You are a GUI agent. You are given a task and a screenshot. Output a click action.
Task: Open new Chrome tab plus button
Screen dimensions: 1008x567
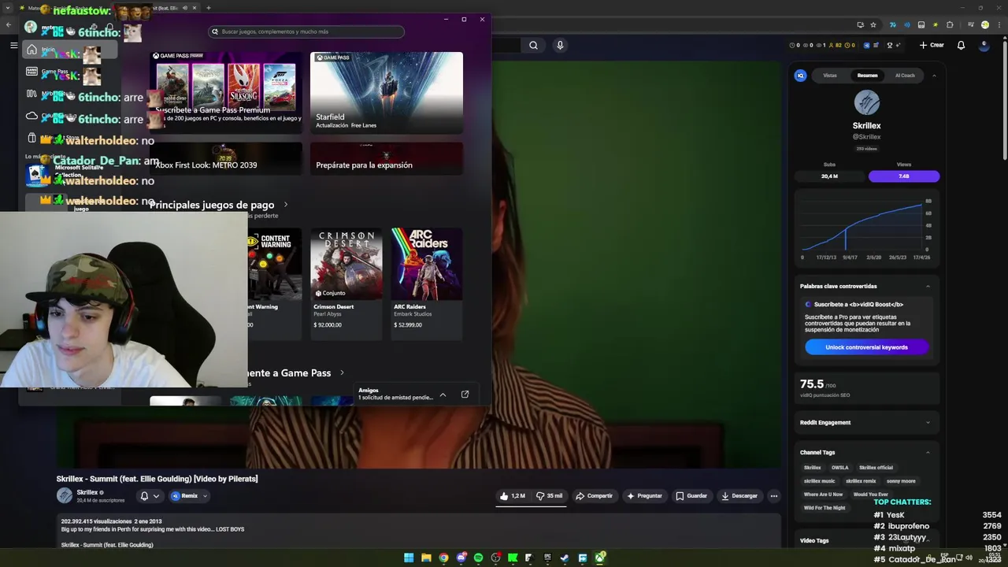[x=208, y=8]
